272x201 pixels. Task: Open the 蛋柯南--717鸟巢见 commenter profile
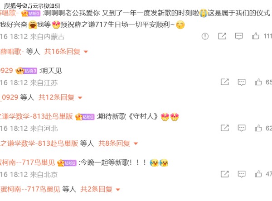click(x=27, y=163)
